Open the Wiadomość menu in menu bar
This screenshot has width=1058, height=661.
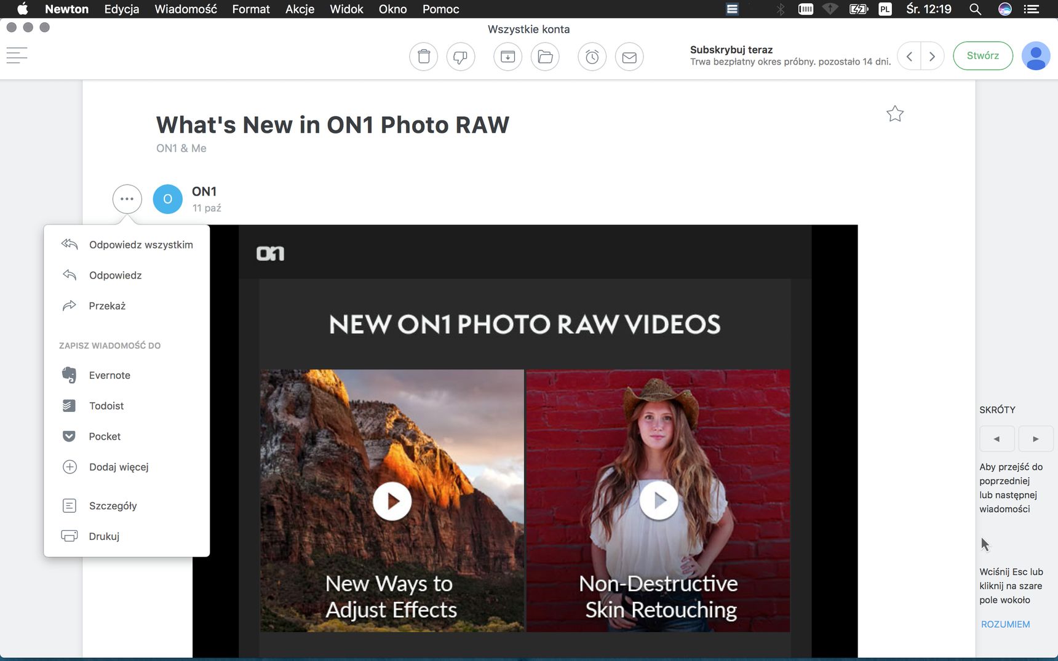186,9
